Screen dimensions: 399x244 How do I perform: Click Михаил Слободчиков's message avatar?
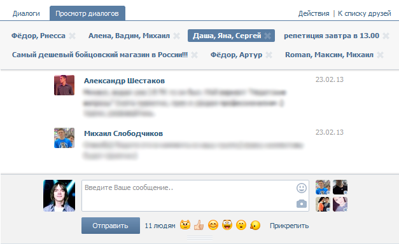(64, 138)
